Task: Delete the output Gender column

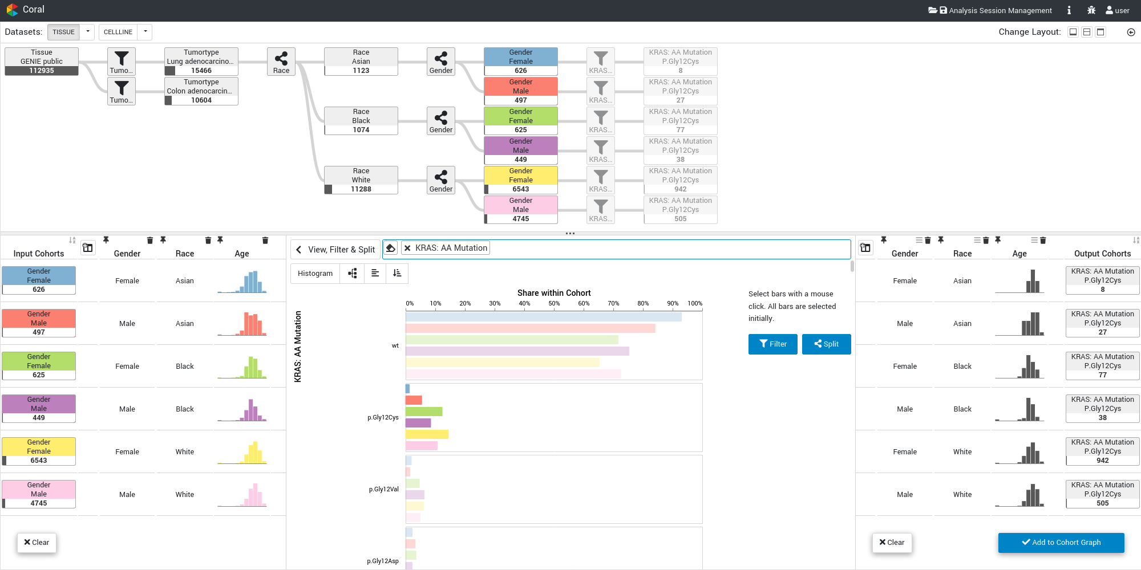Action: point(928,240)
